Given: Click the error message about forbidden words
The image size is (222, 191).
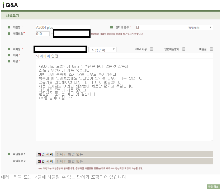Looking at the screenshot, I should pos(64,177).
